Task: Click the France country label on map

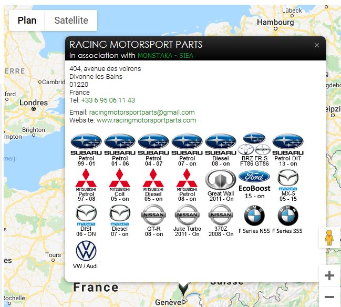Action: tap(96, 287)
